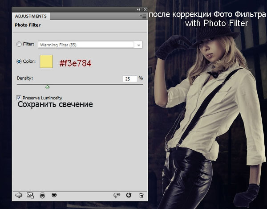
Task: Select the Filter radio button
Action: [19, 44]
